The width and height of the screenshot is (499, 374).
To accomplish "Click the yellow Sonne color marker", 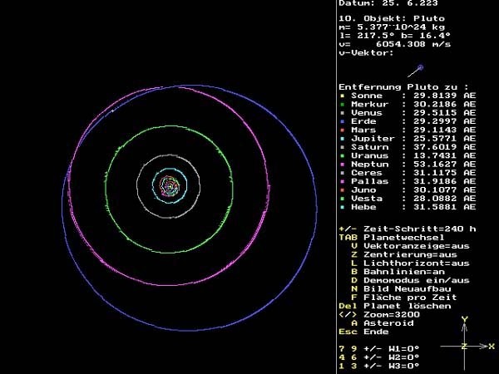I will (x=342, y=96).
